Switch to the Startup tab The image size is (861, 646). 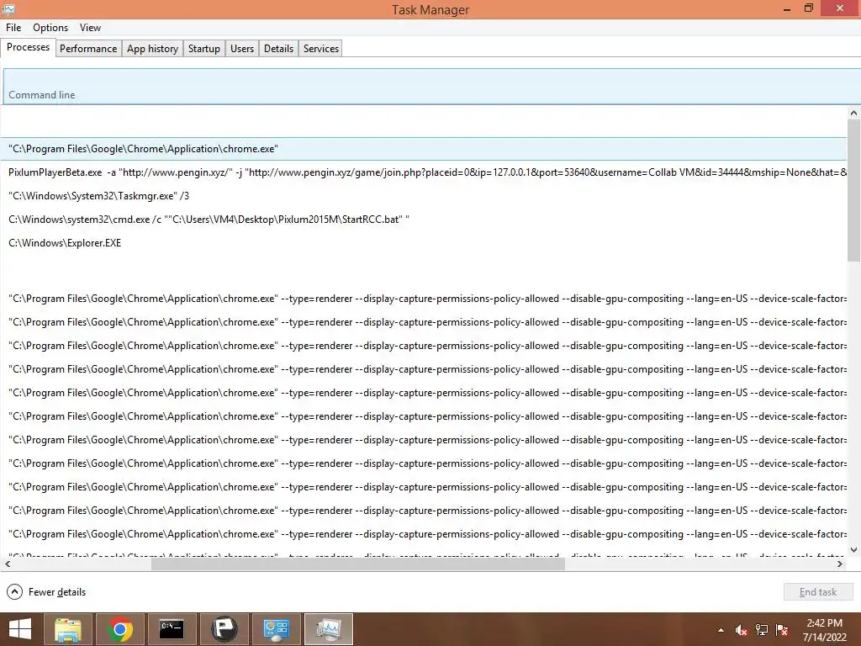click(x=204, y=48)
